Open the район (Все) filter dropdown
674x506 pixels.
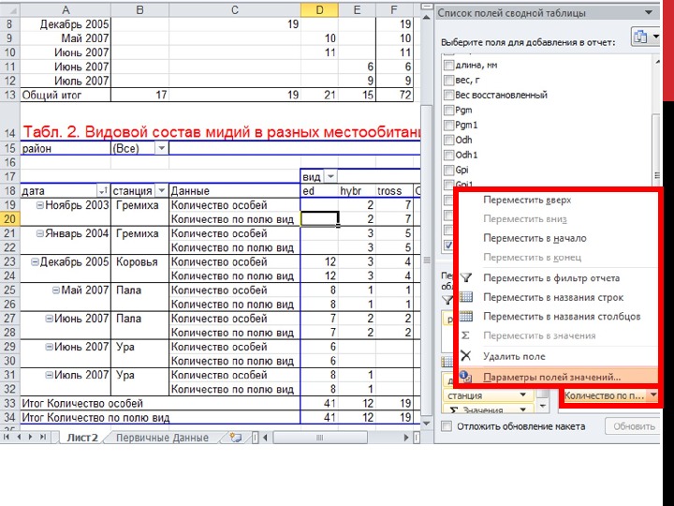point(161,148)
